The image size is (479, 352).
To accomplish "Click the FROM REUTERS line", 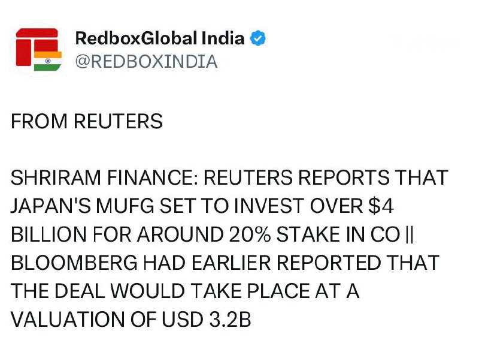I will coord(87,122).
